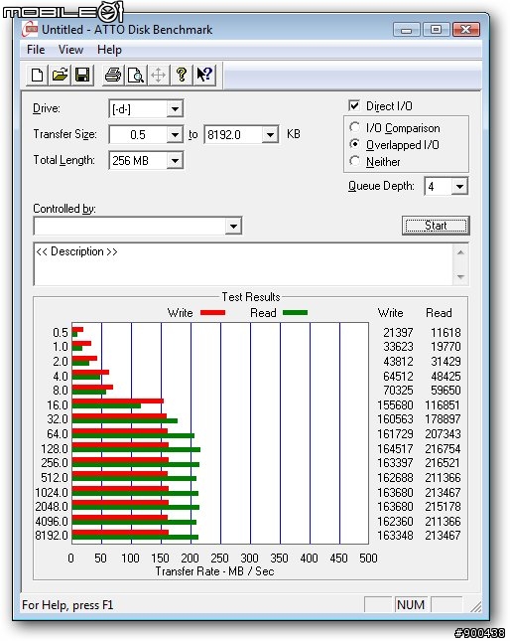Click inside the Description text box
The height and width of the screenshot is (641, 510).
point(243,264)
